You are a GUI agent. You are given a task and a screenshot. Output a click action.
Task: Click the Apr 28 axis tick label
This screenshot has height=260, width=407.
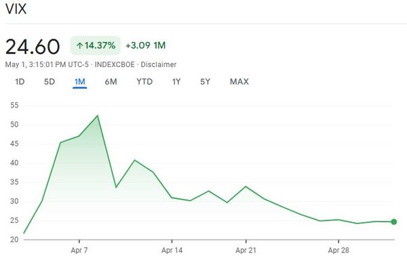coord(338,251)
